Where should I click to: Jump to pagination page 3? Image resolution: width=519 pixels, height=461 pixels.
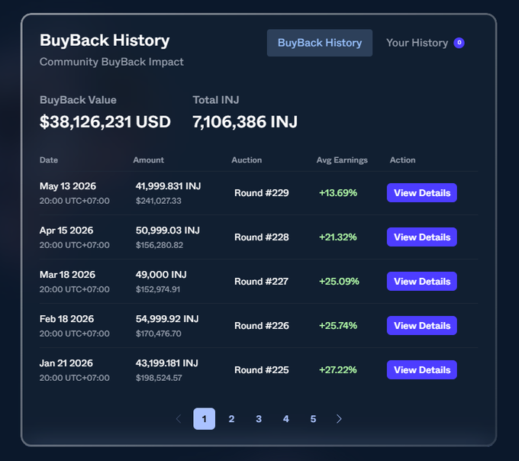259,418
